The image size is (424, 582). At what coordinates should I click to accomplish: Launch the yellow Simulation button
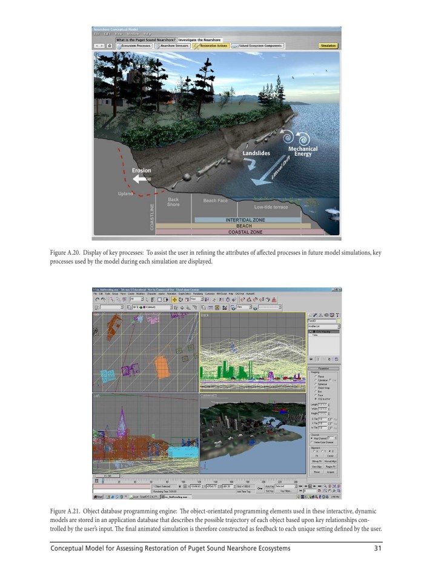click(328, 45)
